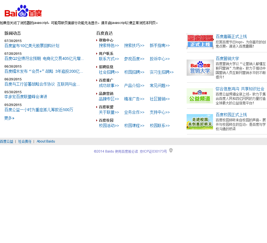Open 社区营销>> link
Image resolution: width=267 pixels, height=243 pixels.
tap(160, 99)
